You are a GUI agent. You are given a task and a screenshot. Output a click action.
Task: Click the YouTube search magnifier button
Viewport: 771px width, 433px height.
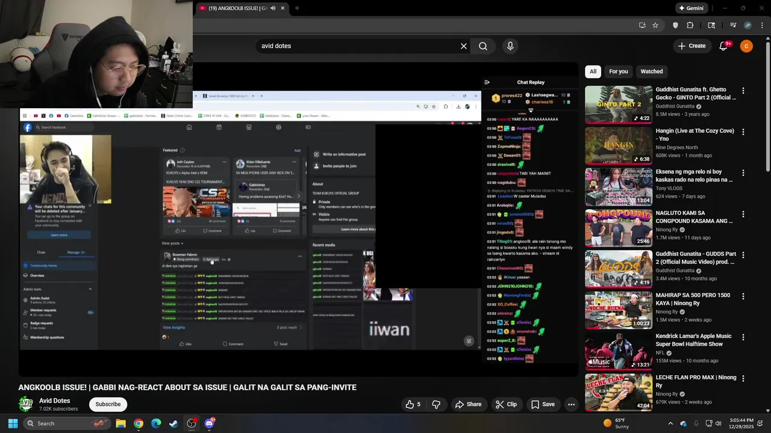483,46
